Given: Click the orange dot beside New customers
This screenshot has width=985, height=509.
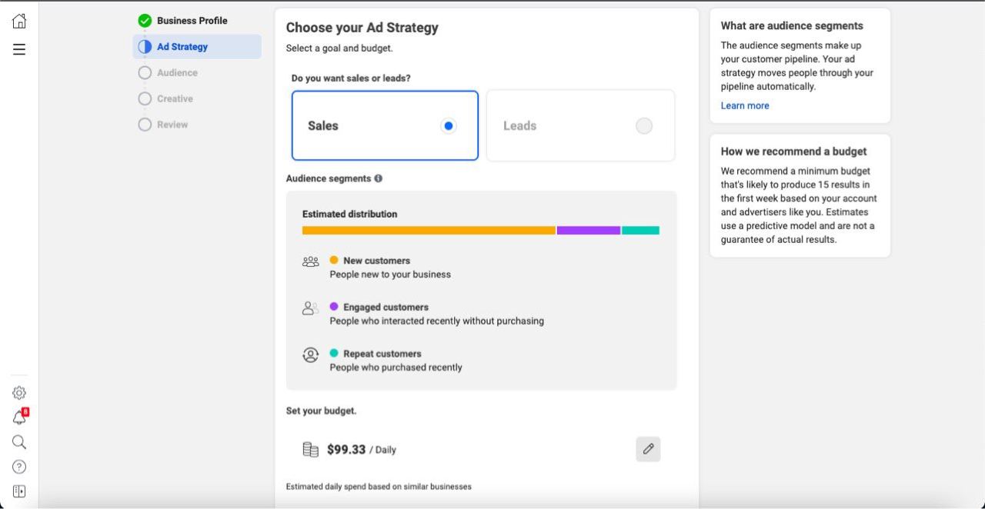Looking at the screenshot, I should click(x=334, y=260).
